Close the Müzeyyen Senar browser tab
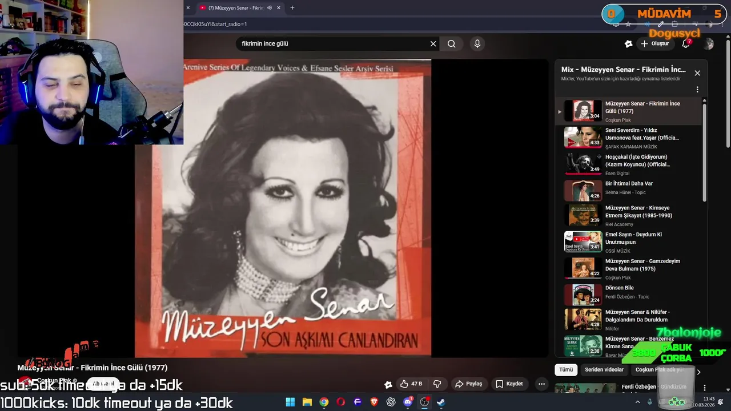The width and height of the screenshot is (731, 411). coord(279,8)
